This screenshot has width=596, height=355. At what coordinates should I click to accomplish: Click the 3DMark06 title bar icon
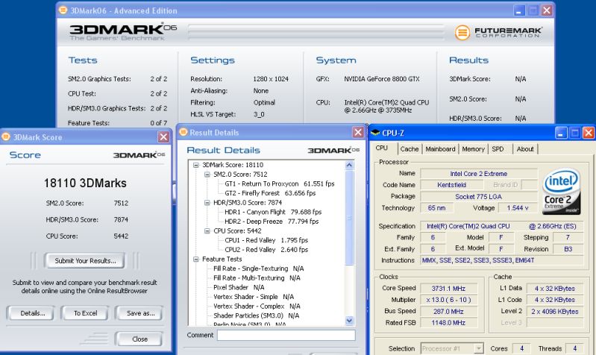pos(63,10)
